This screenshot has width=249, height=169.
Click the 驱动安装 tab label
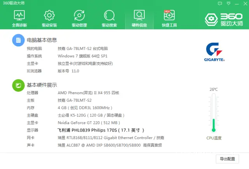(x=49, y=25)
